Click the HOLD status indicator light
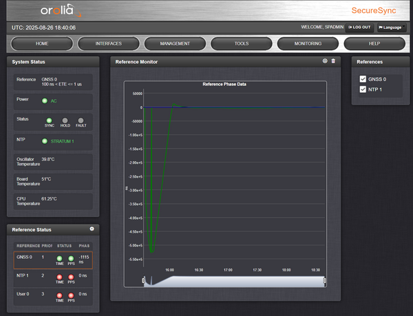The height and width of the screenshot is (316, 413). point(65,120)
